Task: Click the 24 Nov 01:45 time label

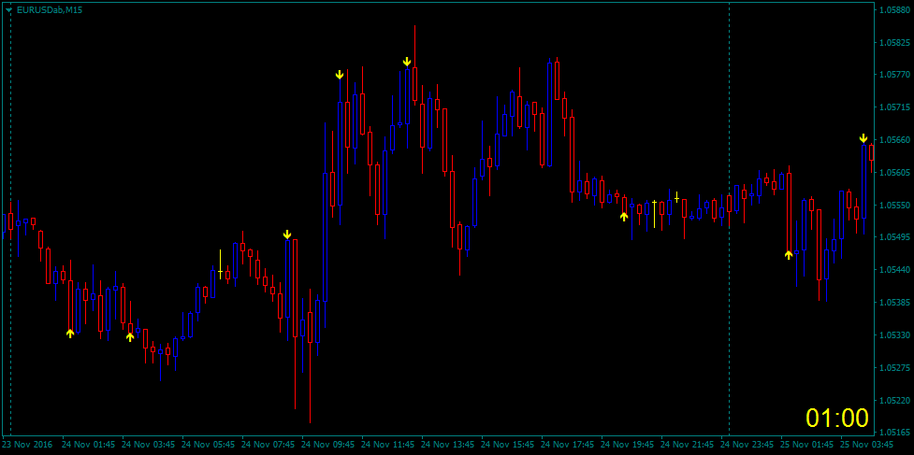Action: (x=87, y=445)
